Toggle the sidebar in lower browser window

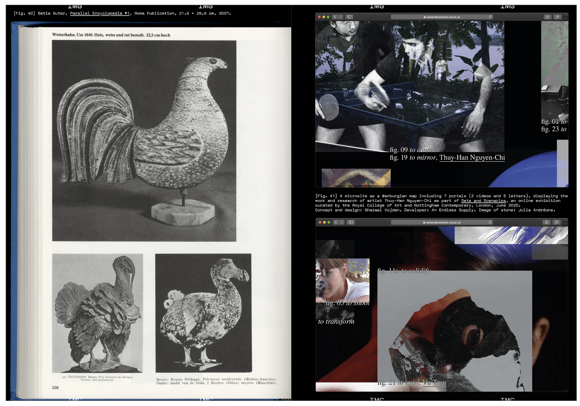click(351, 222)
